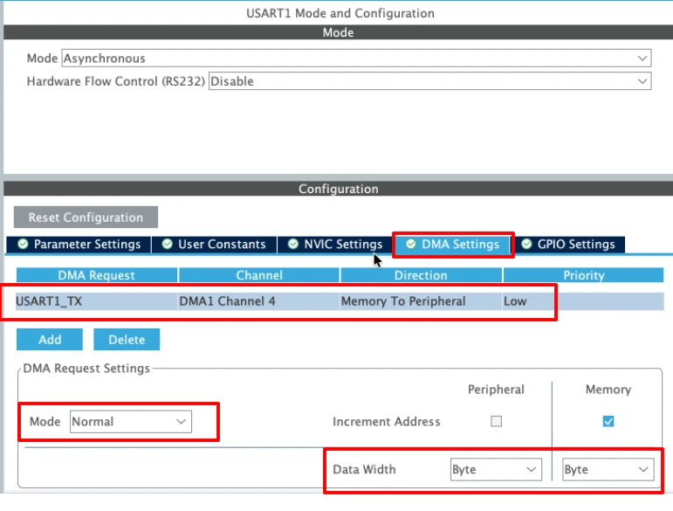
Task: Open DMA Mode dropdown showing Normal
Action: point(130,421)
